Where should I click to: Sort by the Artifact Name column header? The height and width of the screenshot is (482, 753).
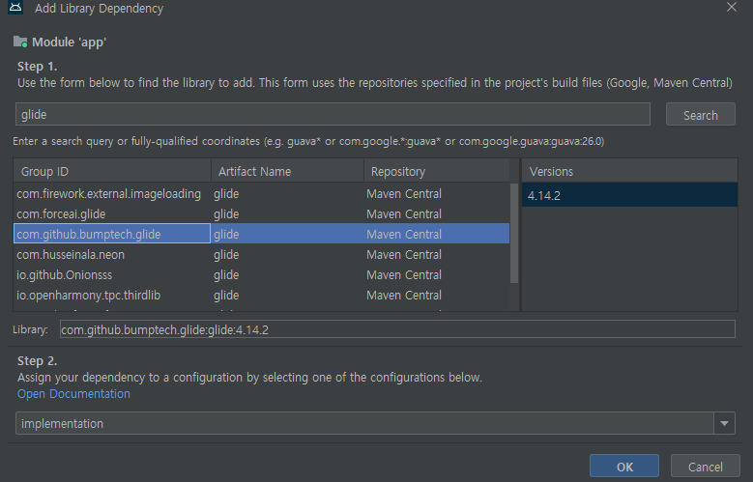coord(288,171)
